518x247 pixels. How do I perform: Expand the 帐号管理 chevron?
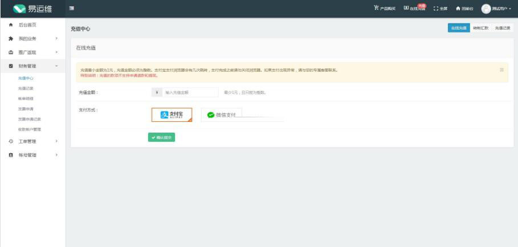(56, 155)
